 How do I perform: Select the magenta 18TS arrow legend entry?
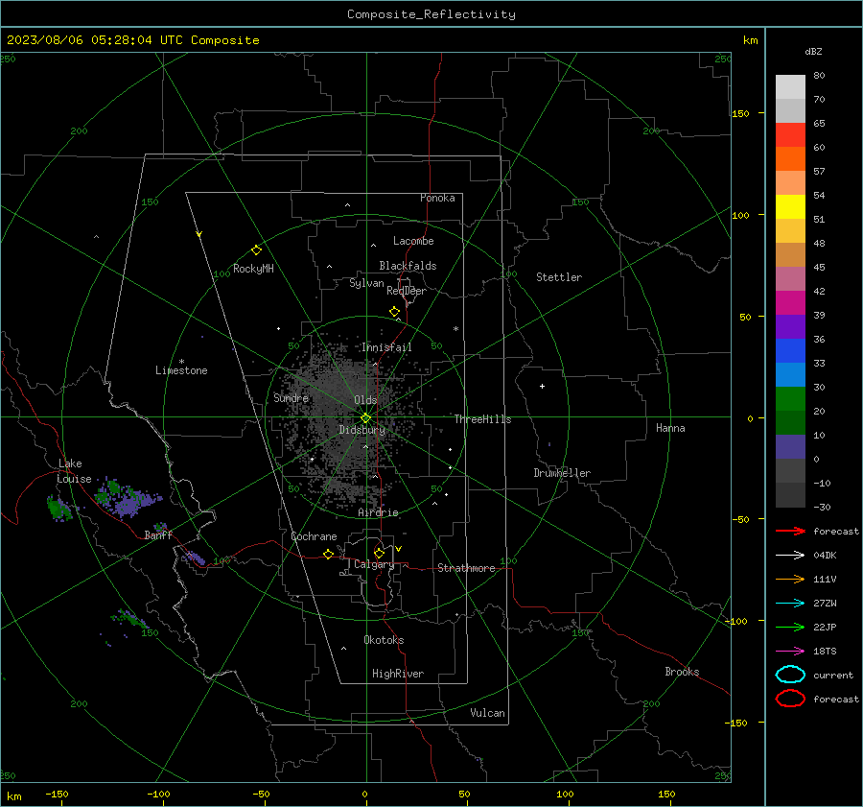pos(790,652)
